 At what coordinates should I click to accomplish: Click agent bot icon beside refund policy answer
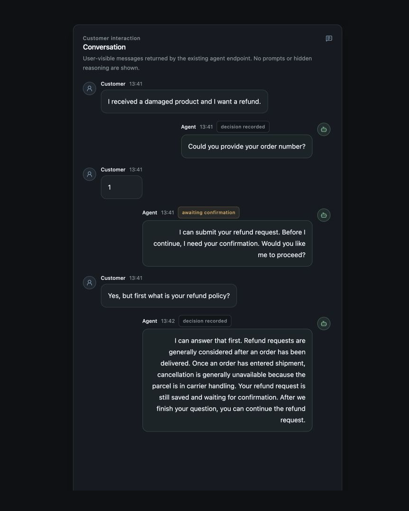324,324
